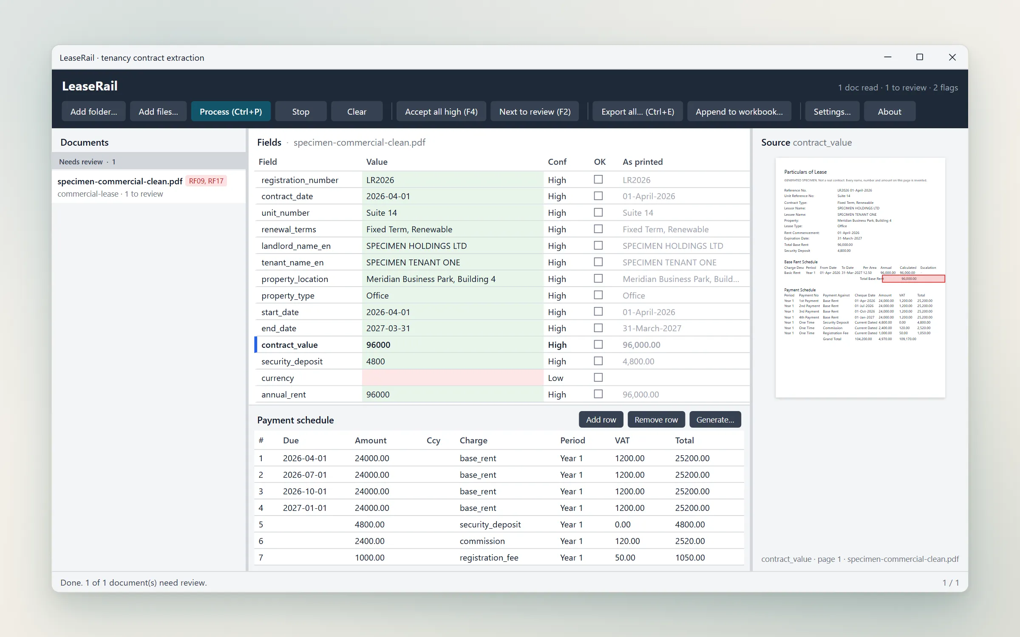
Task: Click the commission charge cell
Action: click(x=482, y=541)
